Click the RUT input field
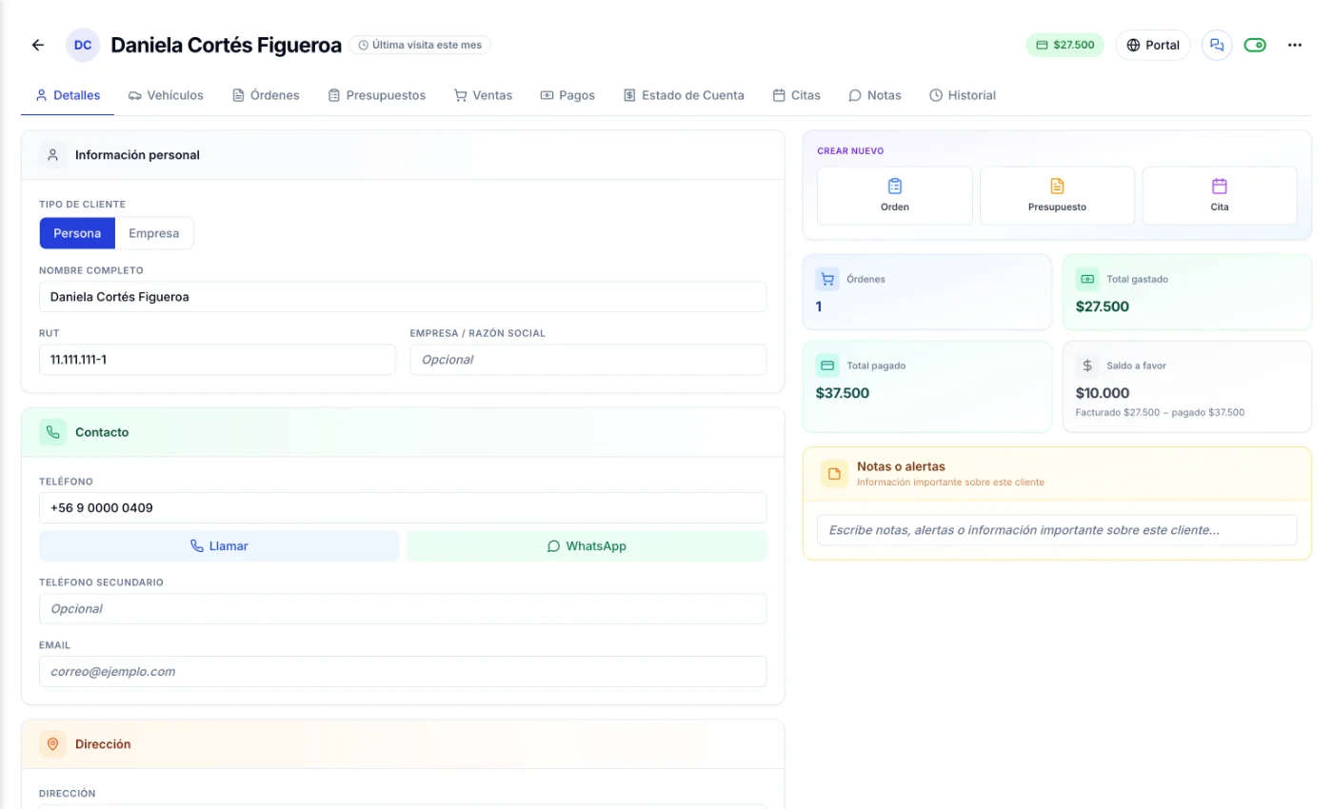 217,360
